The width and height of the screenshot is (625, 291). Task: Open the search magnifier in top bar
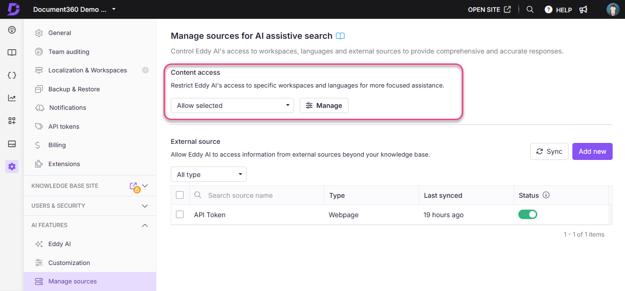[530, 9]
